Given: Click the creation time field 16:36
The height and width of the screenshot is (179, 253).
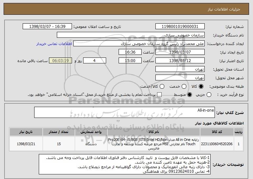Looking at the screenshot, I should 130,52.
